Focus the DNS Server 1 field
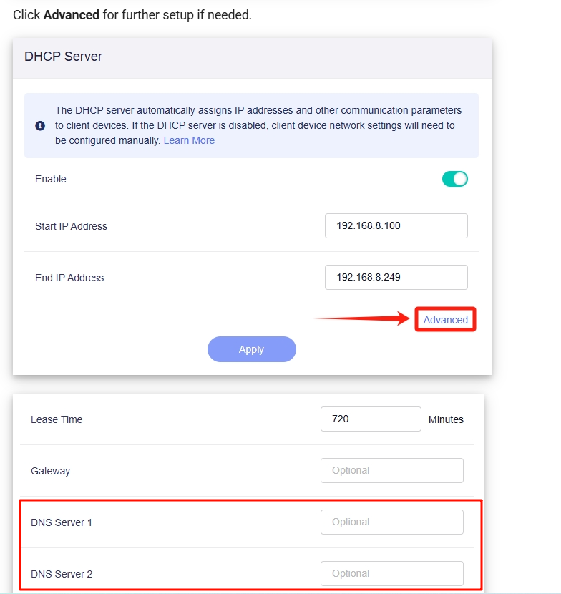Image resolution: width=561 pixels, height=594 pixels. click(x=391, y=522)
